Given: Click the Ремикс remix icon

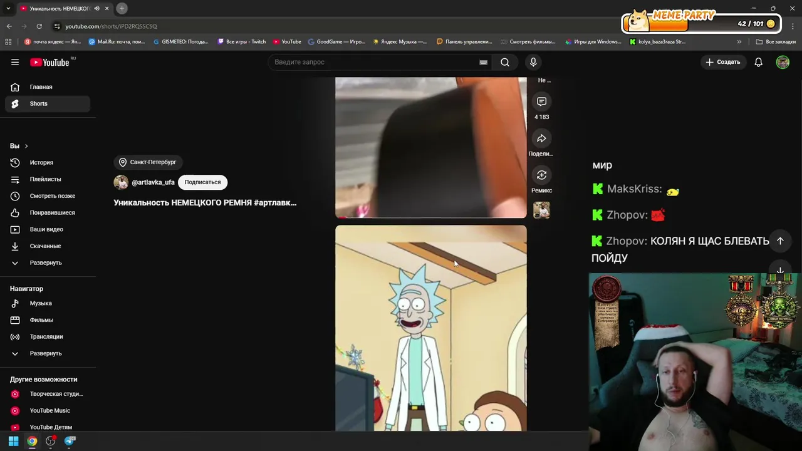Looking at the screenshot, I should (x=541, y=175).
